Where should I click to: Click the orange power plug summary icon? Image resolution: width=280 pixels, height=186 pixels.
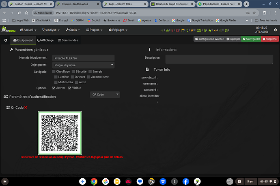pyautogui.click(x=192, y=31)
